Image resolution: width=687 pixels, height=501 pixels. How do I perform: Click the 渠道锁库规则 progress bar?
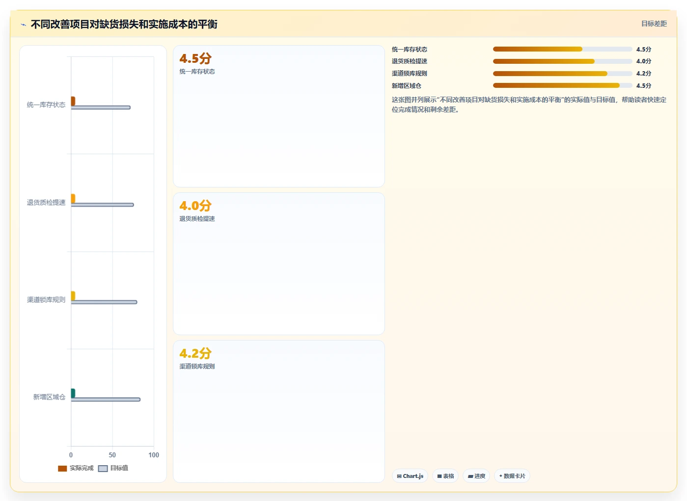(562, 74)
